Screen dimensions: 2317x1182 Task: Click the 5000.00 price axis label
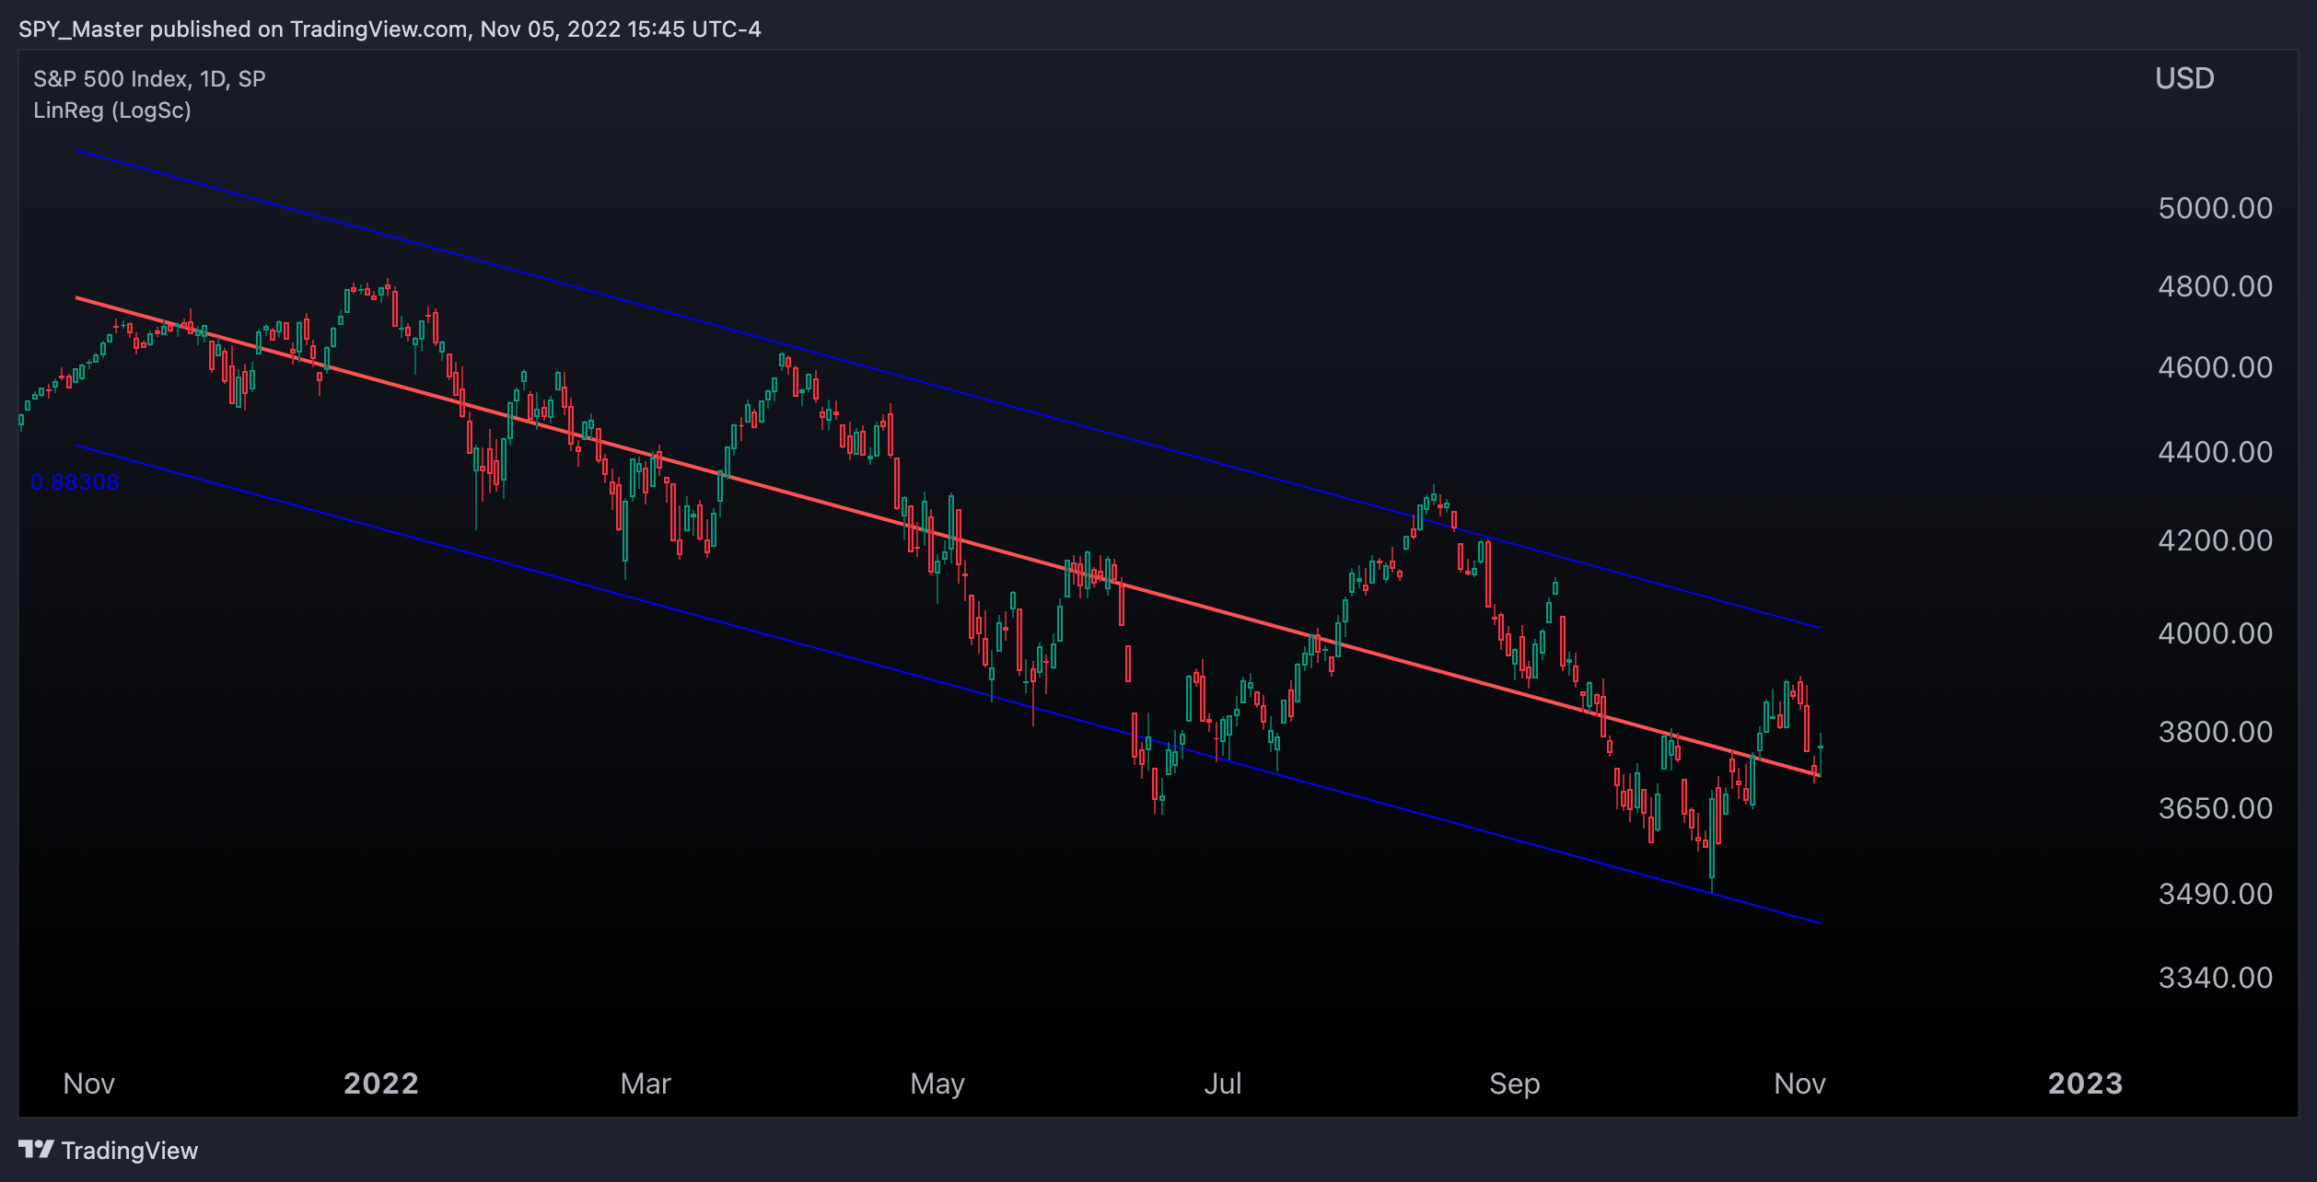point(2215,208)
